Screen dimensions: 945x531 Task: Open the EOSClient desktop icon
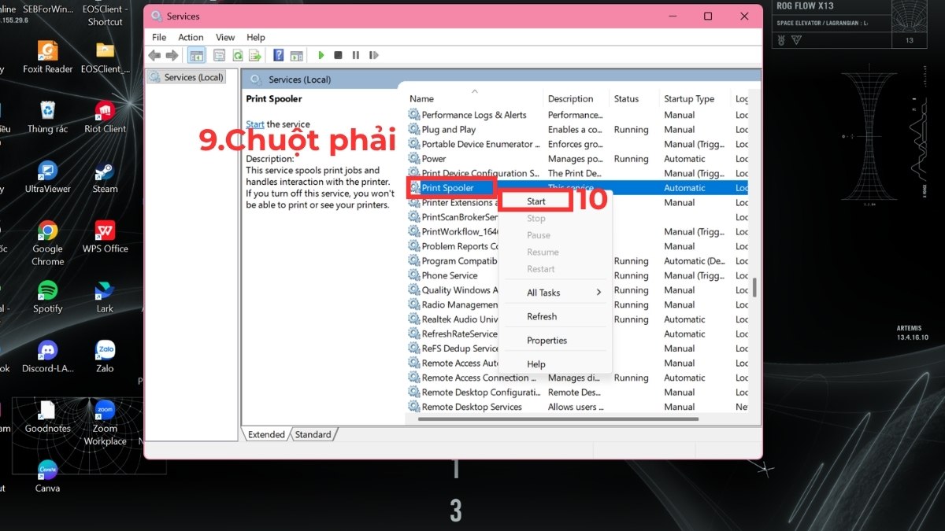pos(105,57)
